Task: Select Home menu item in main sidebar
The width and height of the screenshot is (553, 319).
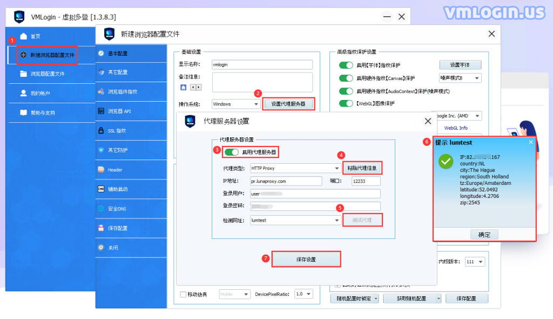Action: (51, 36)
